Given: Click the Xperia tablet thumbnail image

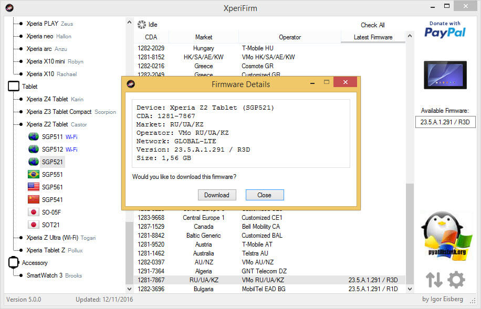Looking at the screenshot, I should pos(445,75).
